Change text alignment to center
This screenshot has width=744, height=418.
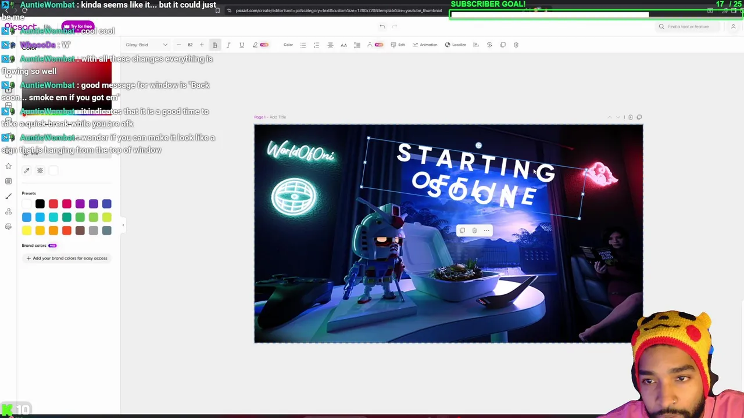330,45
